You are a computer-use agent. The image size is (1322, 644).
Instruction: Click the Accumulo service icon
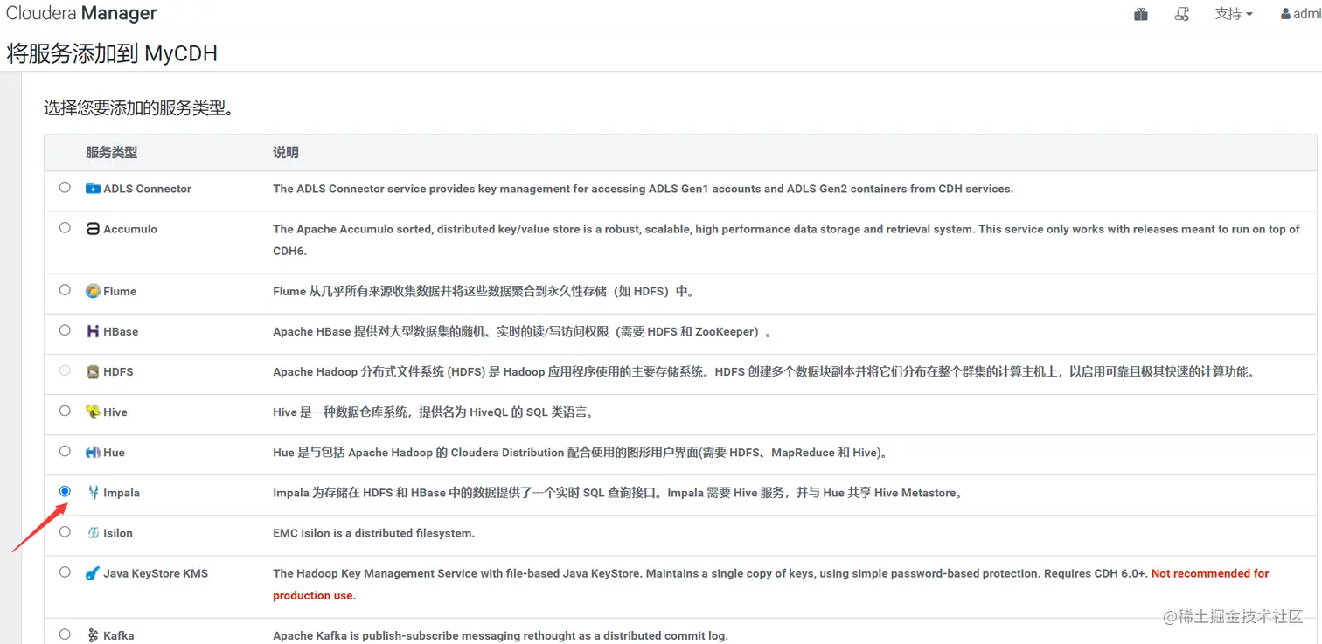pyautogui.click(x=93, y=229)
